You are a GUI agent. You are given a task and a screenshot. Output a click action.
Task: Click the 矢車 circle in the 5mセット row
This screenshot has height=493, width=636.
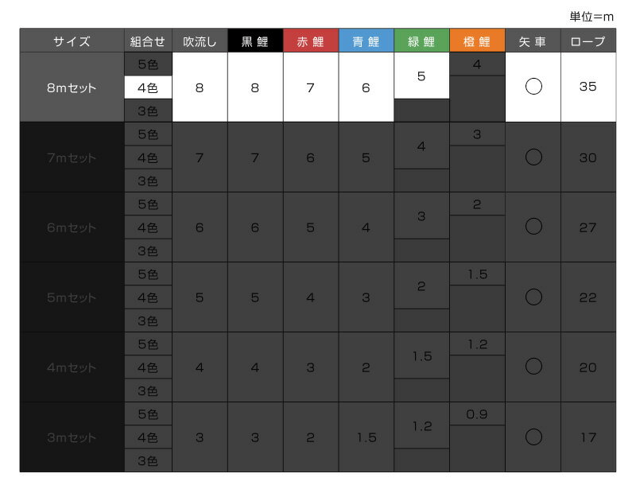point(533,297)
